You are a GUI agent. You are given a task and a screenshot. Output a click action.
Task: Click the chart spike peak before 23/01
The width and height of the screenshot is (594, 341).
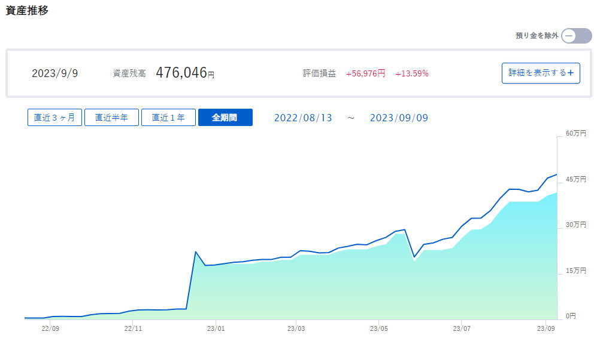tap(196, 252)
